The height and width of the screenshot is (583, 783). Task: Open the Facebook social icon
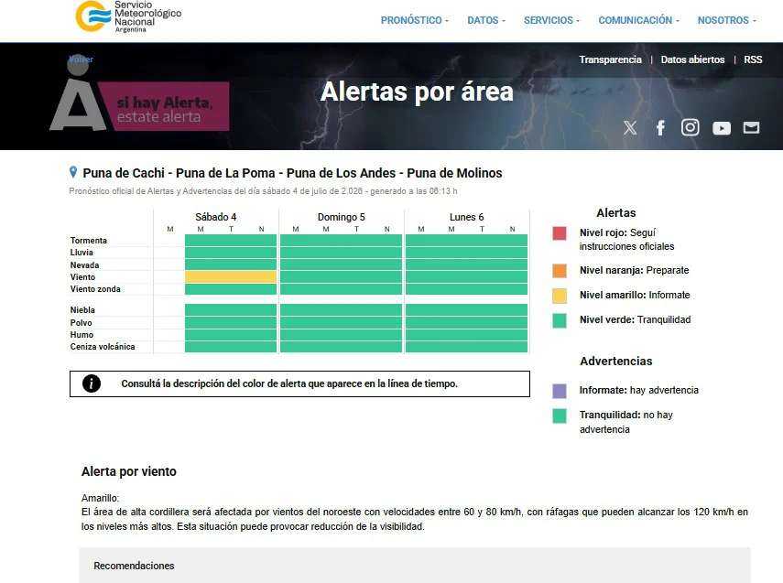click(x=660, y=128)
